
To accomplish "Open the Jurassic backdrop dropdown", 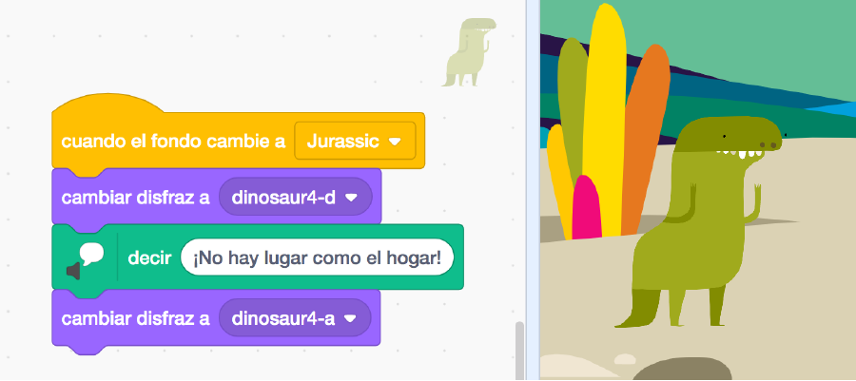I will [x=395, y=141].
